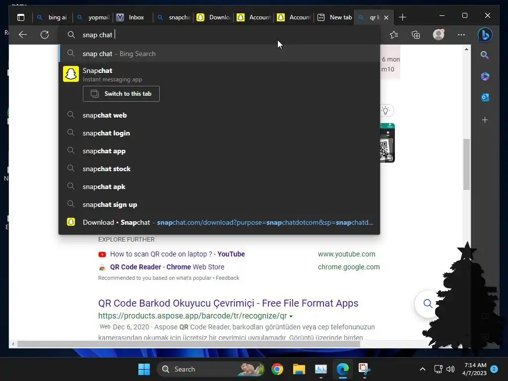508x381 pixels.
Task: Open the Collections icon
Action: point(416,35)
